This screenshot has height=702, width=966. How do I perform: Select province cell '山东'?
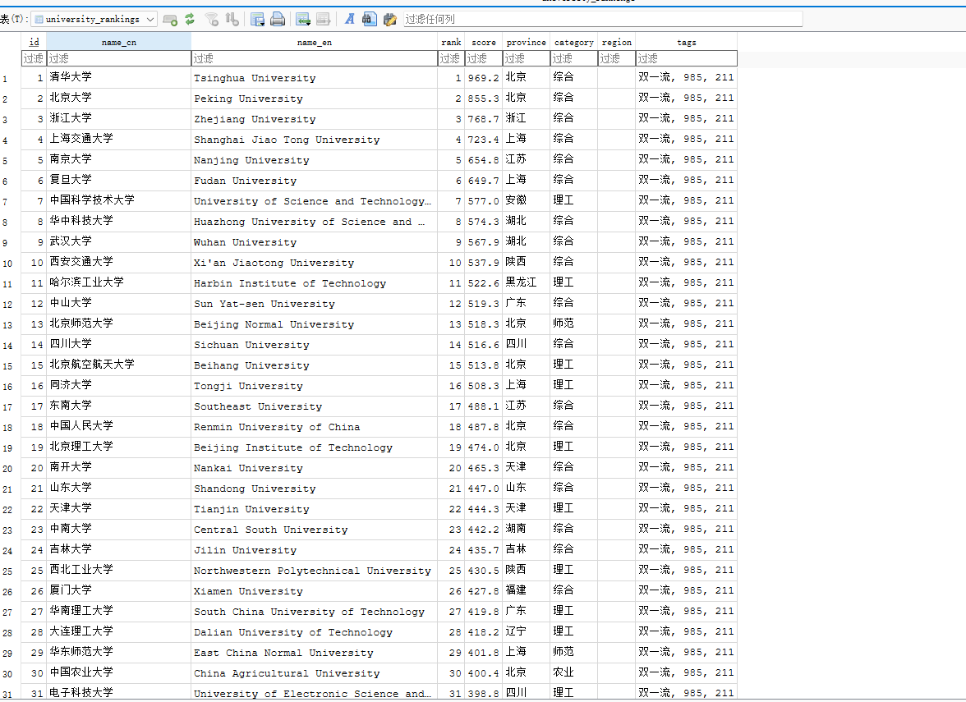tap(526, 489)
